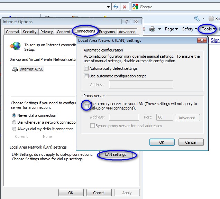220x199 pixels.
Task: Check Bypass proxy server for local addresses
Action: (92, 126)
